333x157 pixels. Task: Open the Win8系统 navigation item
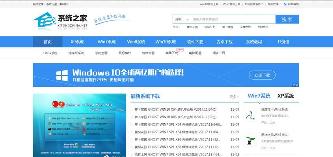click(x=136, y=42)
